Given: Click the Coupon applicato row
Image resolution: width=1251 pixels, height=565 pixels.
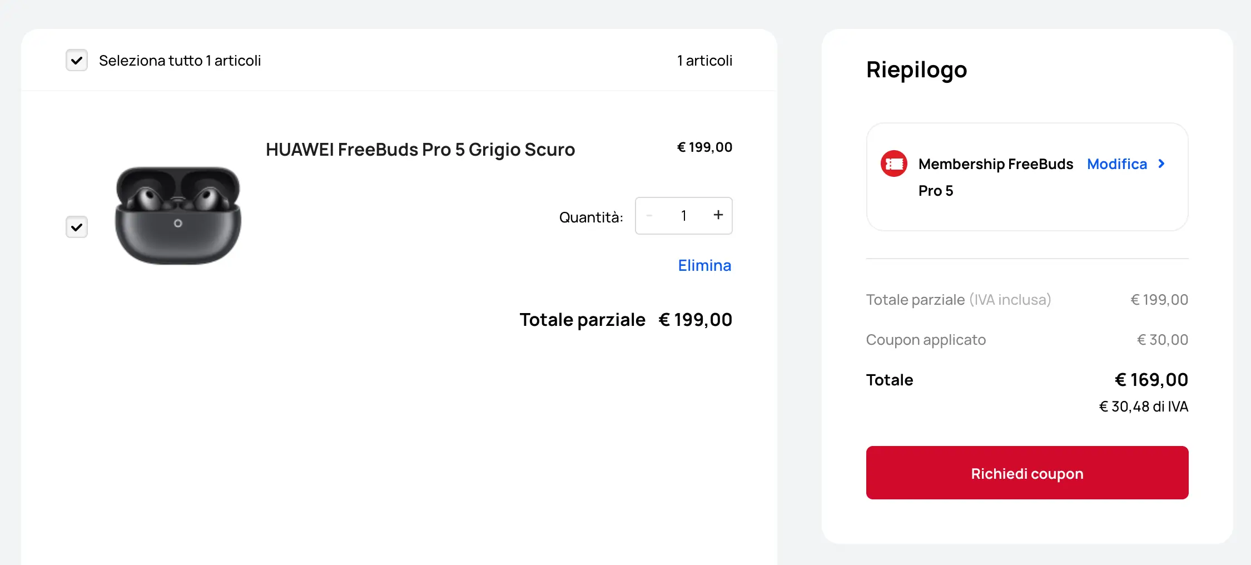Looking at the screenshot, I should [1026, 340].
